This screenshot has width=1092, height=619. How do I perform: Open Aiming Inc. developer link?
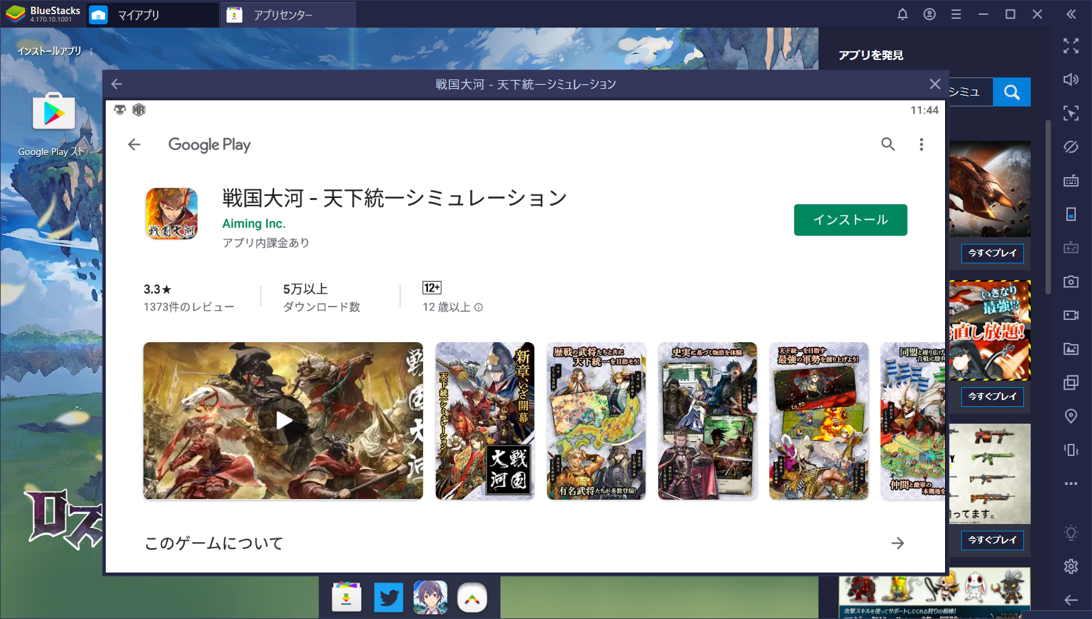point(254,224)
